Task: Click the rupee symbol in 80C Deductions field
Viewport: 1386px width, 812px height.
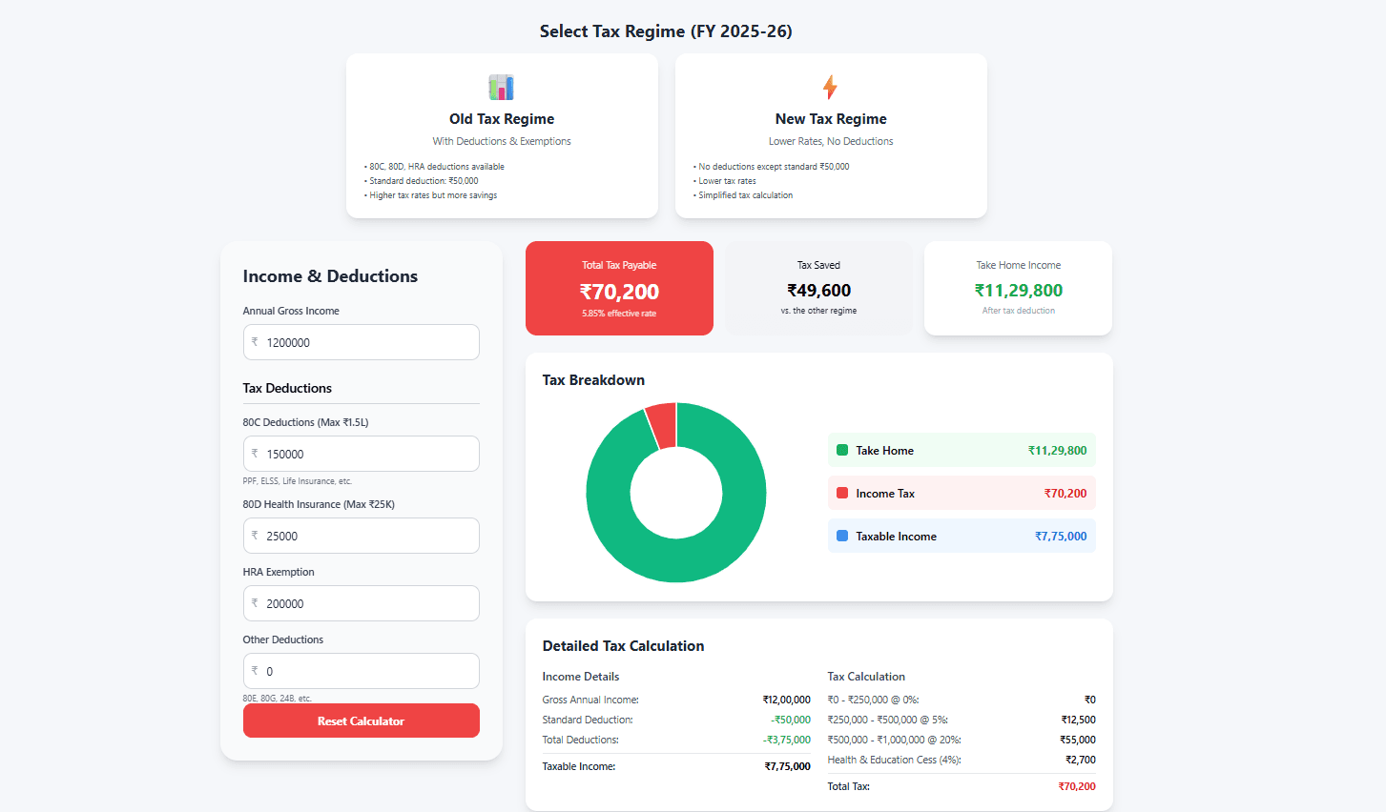Action: tap(254, 454)
